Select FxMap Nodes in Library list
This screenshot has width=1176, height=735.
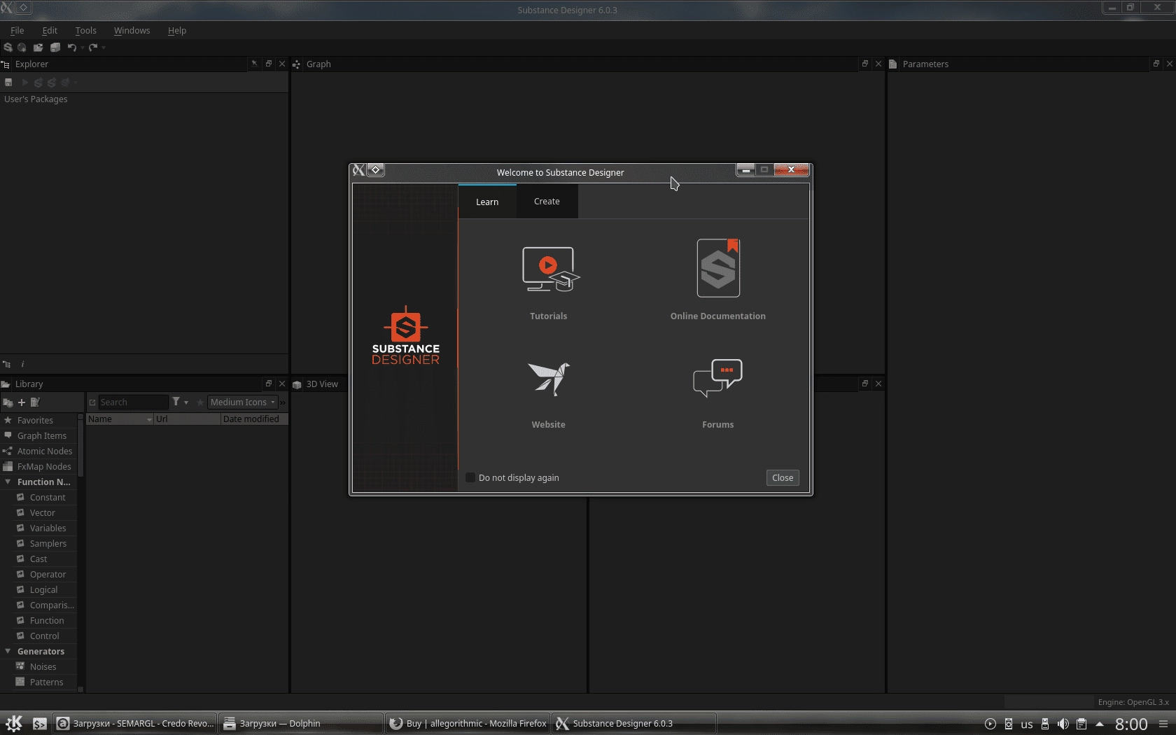[x=38, y=466]
